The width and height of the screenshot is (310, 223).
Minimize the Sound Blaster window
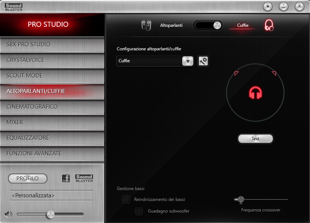(x=284, y=7)
